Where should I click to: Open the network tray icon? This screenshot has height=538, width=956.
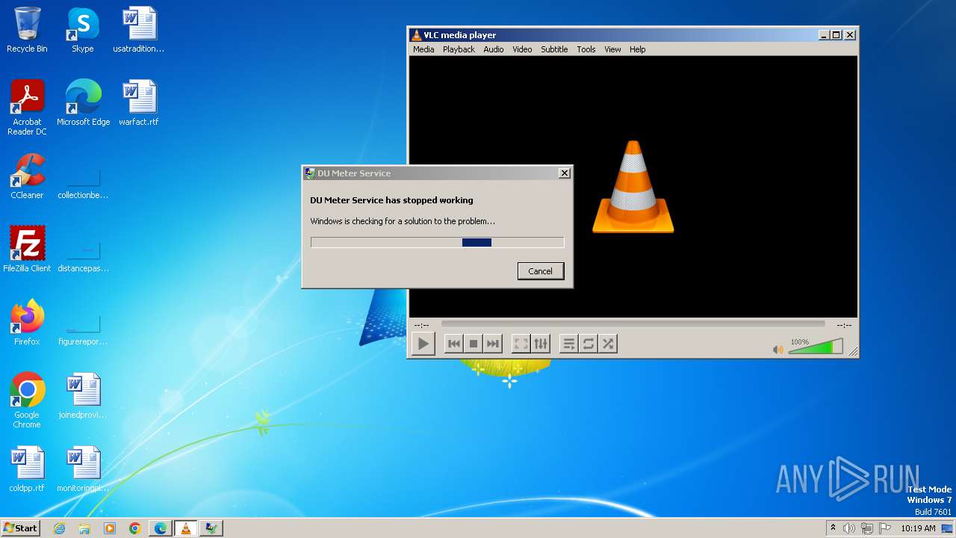click(x=867, y=528)
